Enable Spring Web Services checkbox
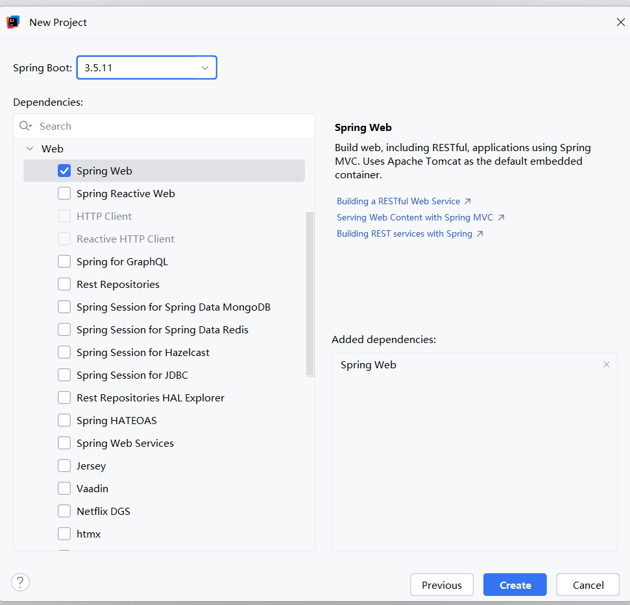The image size is (630, 605). pyautogui.click(x=64, y=443)
